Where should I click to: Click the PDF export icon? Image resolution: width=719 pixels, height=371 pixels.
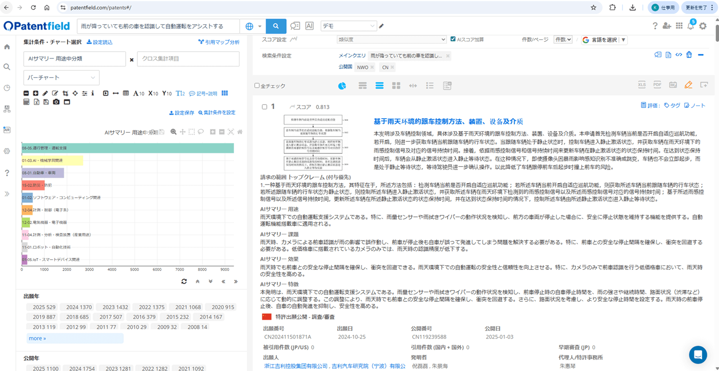657,85
